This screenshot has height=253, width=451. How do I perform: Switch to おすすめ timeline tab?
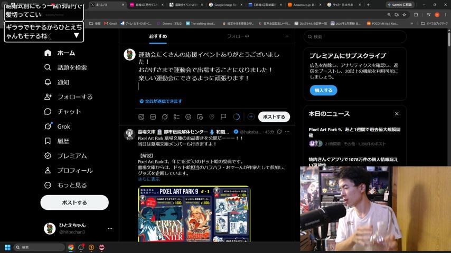click(158, 36)
